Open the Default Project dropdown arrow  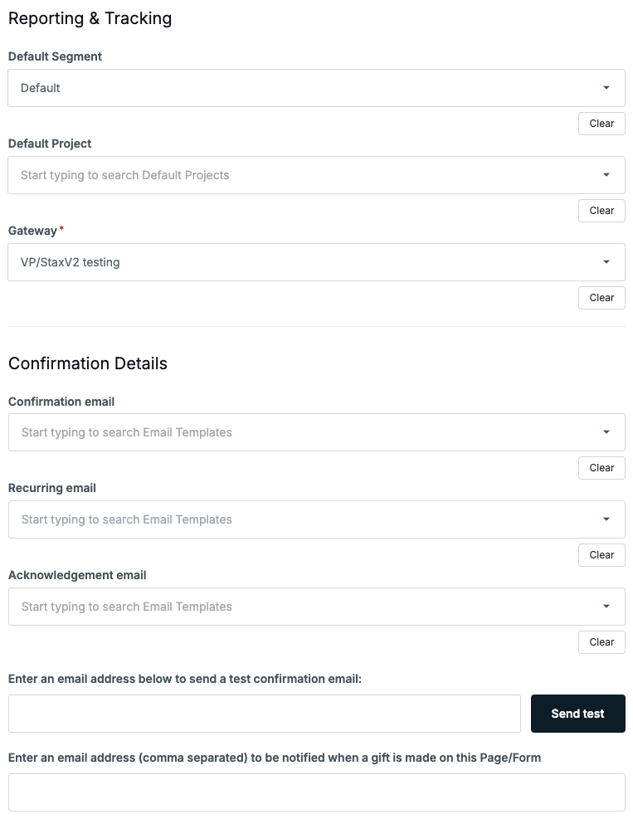606,175
